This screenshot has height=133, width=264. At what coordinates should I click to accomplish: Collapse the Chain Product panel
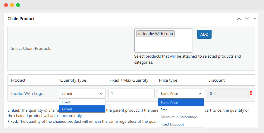tap(255, 19)
